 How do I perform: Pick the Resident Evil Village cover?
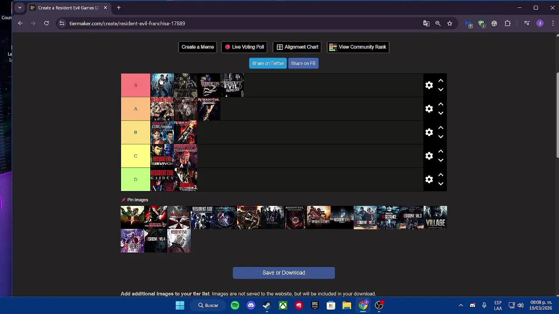(435, 217)
